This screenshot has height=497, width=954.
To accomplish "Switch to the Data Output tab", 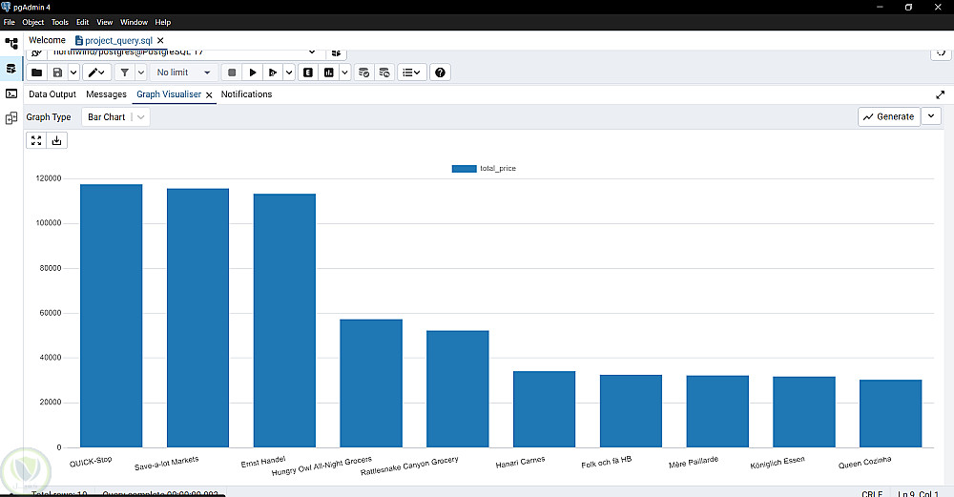I will coord(52,94).
